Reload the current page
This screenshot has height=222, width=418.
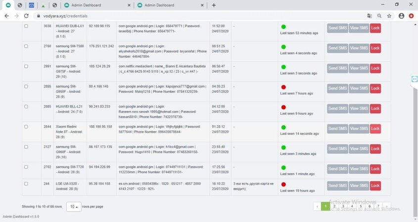[27, 16]
